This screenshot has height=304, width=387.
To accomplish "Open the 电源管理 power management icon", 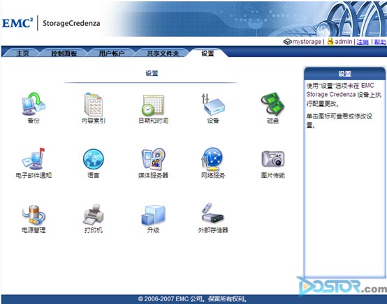I will [x=34, y=214].
